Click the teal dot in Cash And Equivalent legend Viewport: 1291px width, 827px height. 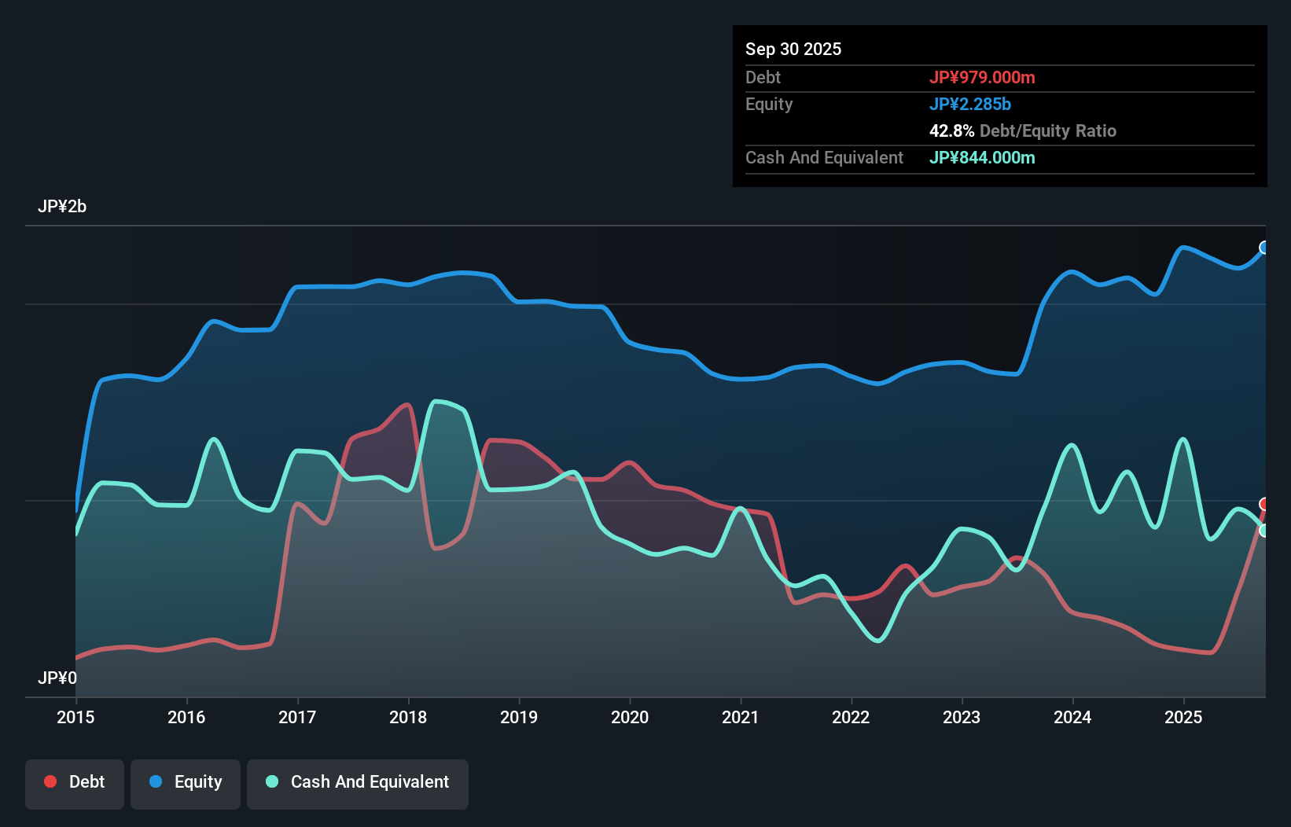coord(271,781)
